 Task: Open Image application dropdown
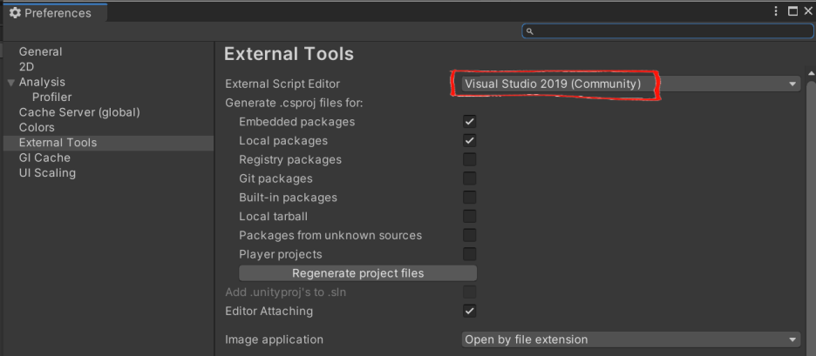pos(630,339)
